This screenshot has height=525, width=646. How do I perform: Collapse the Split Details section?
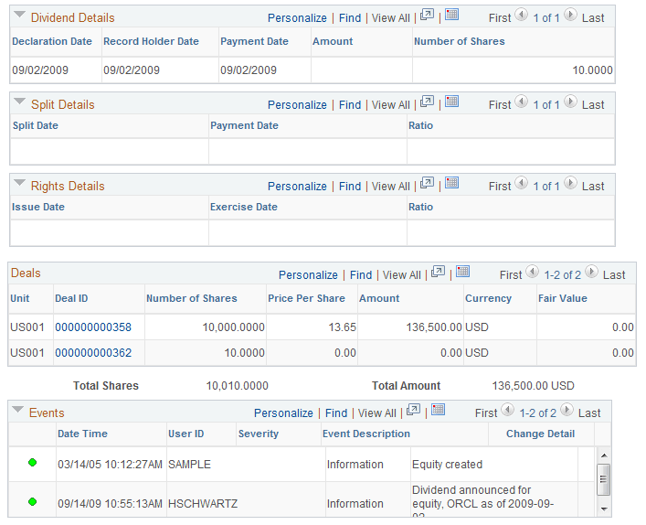(x=19, y=102)
